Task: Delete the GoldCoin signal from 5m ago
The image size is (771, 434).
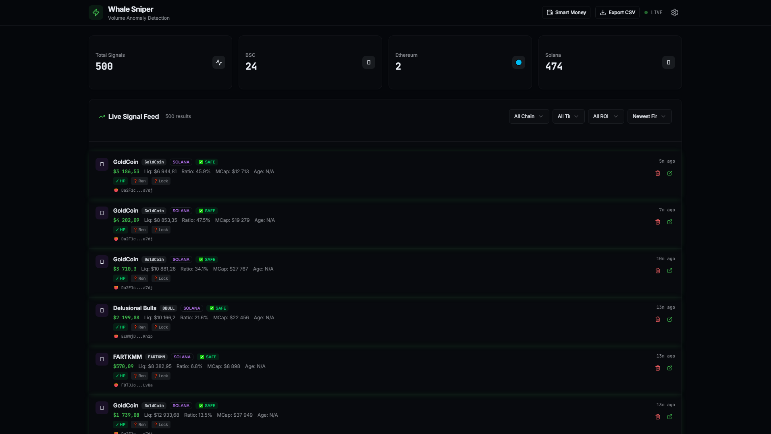Action: click(x=658, y=173)
